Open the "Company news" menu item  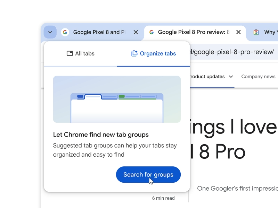click(258, 77)
